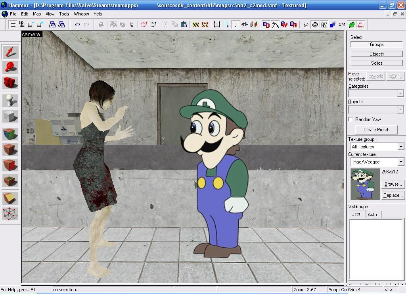
Task: Choose the Clipping tool
Action: pyautogui.click(x=10, y=198)
